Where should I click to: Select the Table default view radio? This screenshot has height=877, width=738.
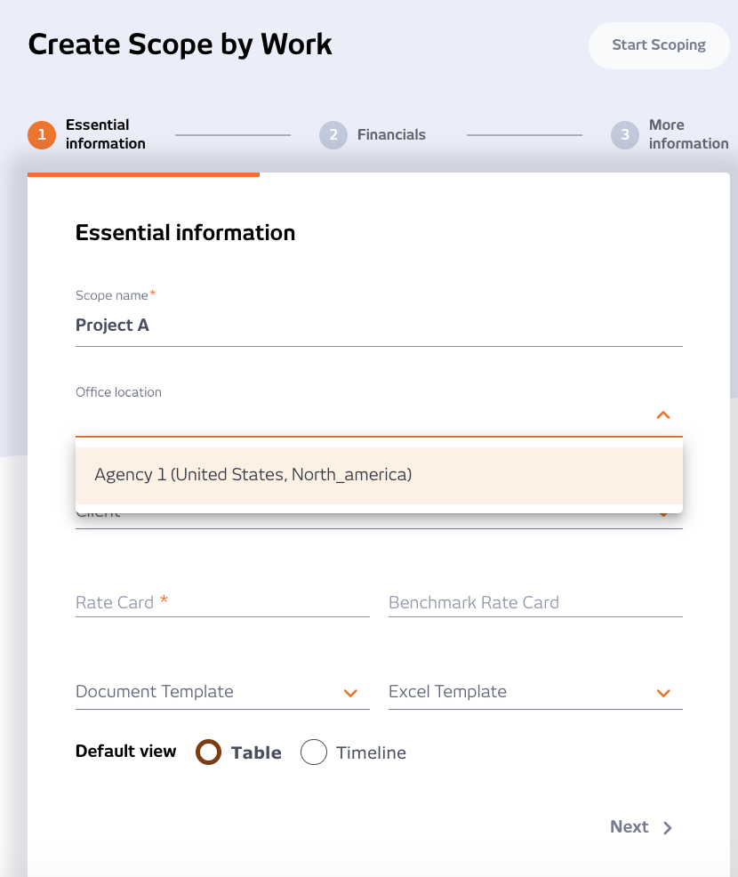point(208,752)
